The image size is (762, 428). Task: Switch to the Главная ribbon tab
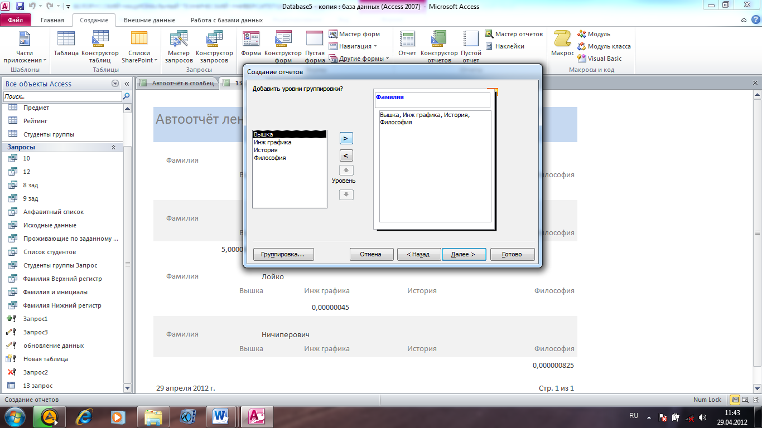point(52,20)
